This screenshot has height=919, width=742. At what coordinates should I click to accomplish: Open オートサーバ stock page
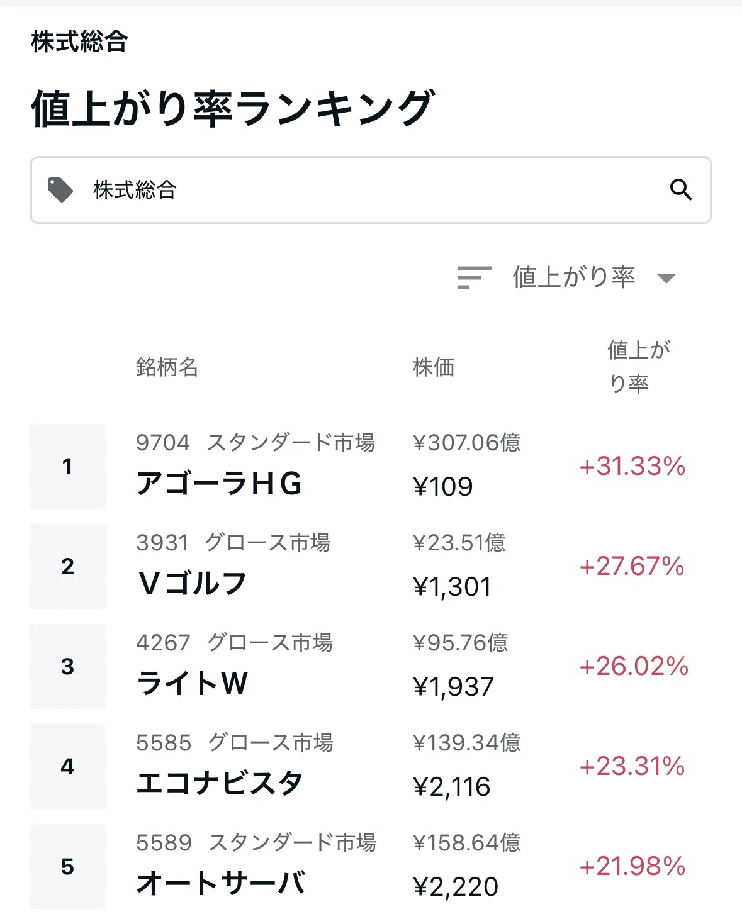click(x=221, y=883)
